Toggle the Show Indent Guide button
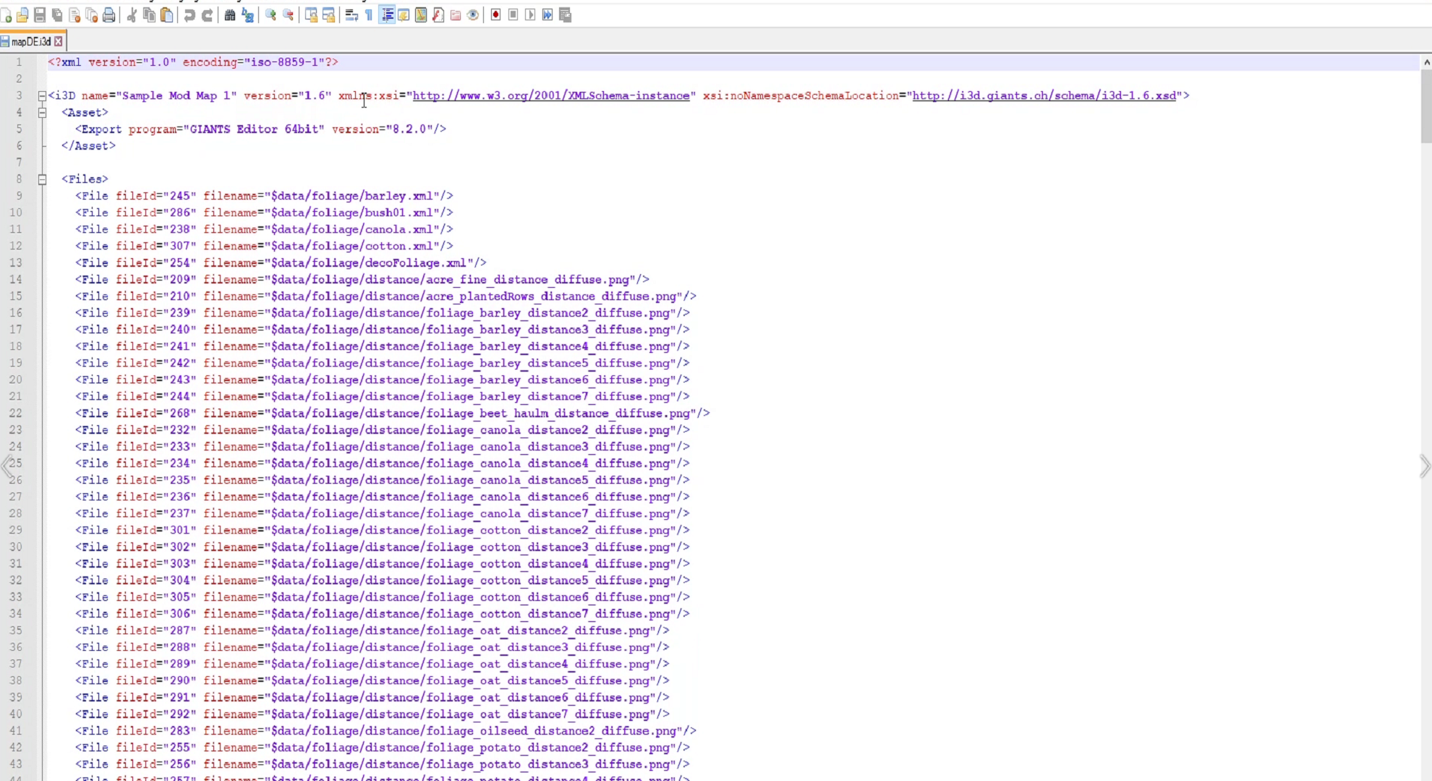This screenshot has width=1432, height=781. [387, 15]
